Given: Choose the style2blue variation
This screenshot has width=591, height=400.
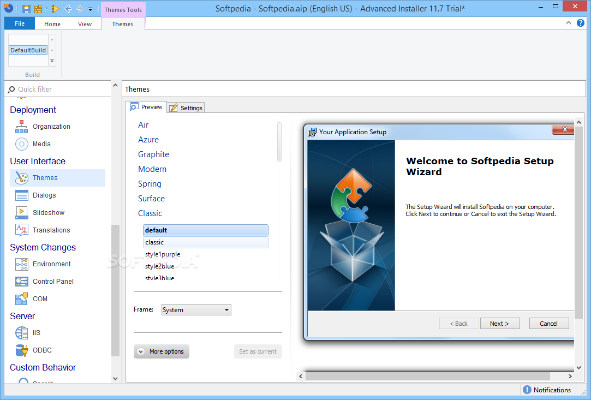Looking at the screenshot, I should tap(159, 266).
